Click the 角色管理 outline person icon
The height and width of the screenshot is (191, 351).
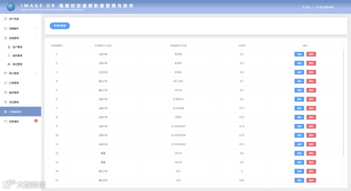[x=9, y=55]
